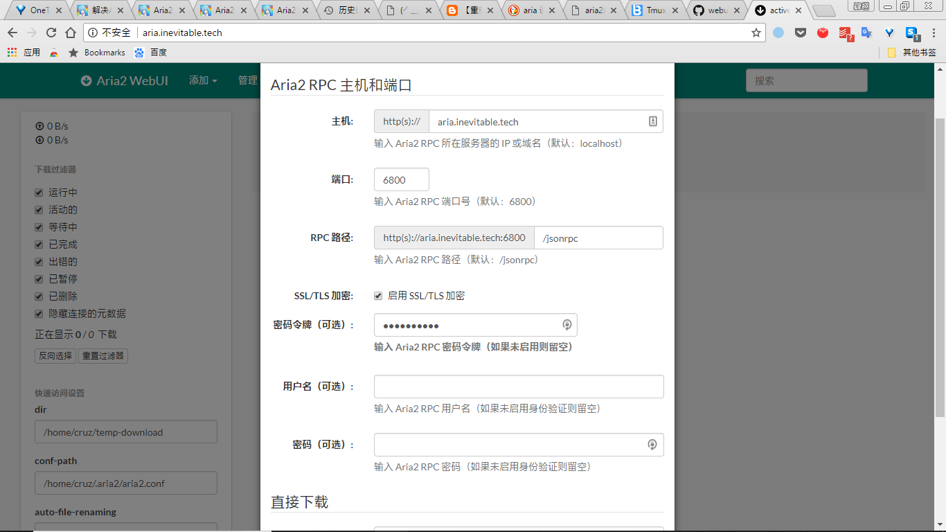Click the password manager icon in token field
The height and width of the screenshot is (532, 946).
[566, 325]
